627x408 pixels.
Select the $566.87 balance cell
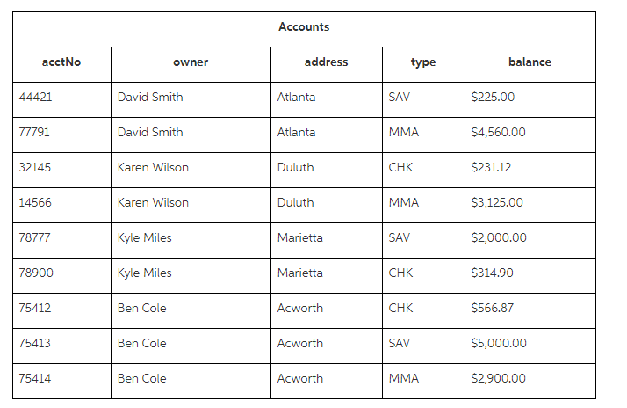493,308
